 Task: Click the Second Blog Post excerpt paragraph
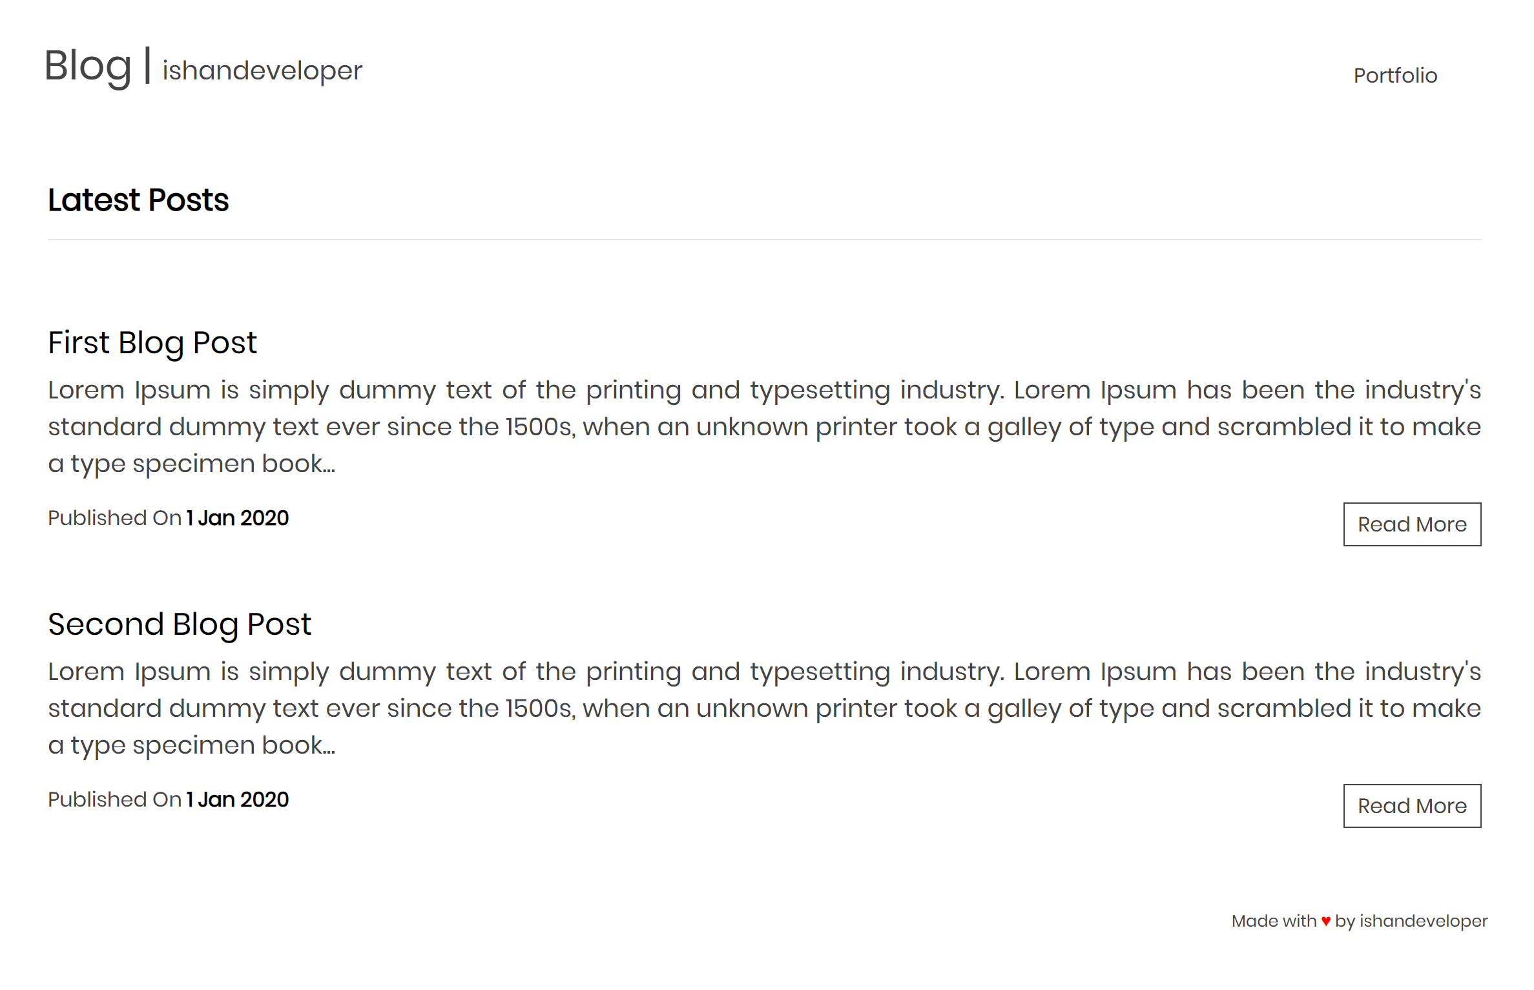click(x=764, y=708)
